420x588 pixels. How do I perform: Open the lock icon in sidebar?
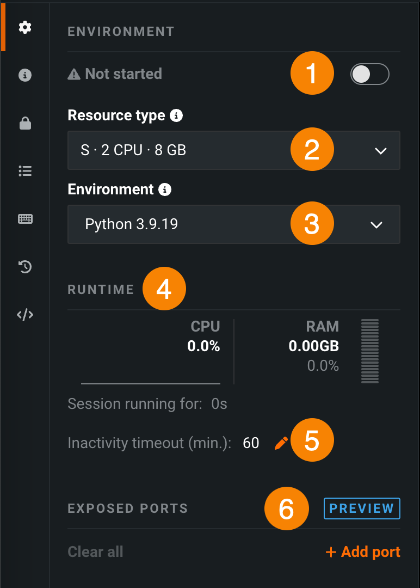coord(25,124)
